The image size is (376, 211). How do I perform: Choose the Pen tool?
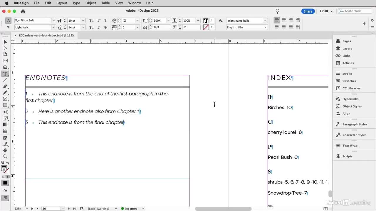pos(5,86)
